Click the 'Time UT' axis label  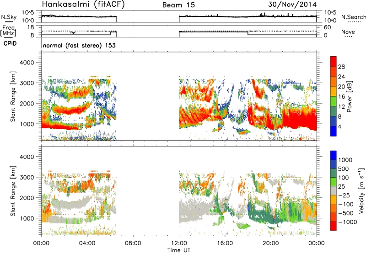point(179,250)
